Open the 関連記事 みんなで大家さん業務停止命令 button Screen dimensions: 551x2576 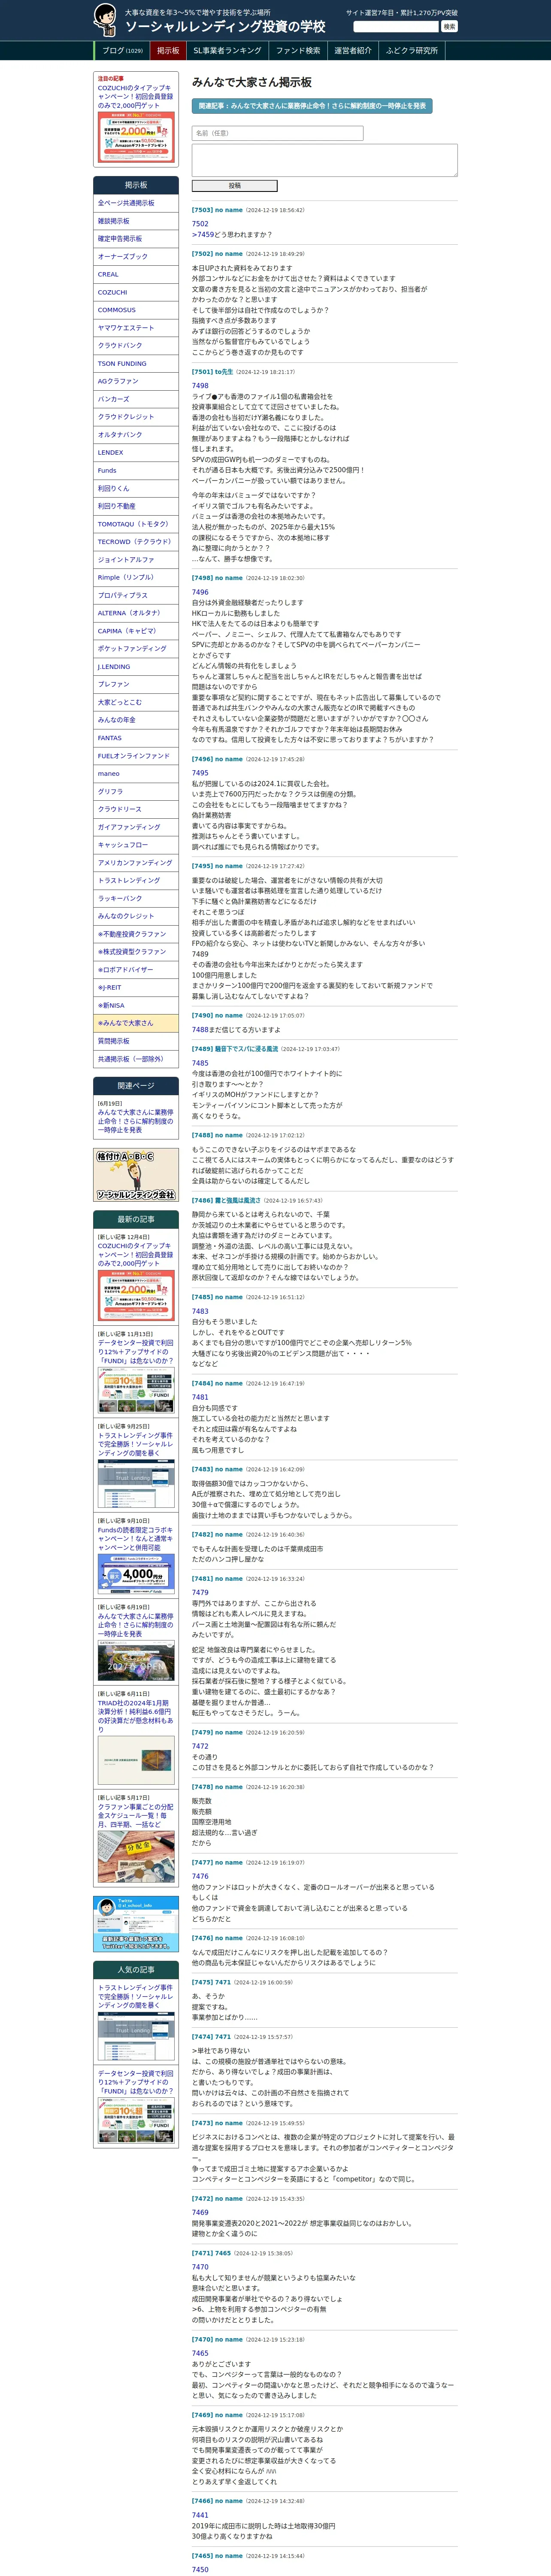(312, 105)
